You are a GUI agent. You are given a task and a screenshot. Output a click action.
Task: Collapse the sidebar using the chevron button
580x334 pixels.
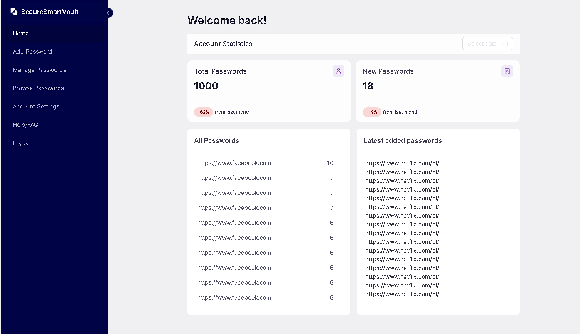pos(108,13)
